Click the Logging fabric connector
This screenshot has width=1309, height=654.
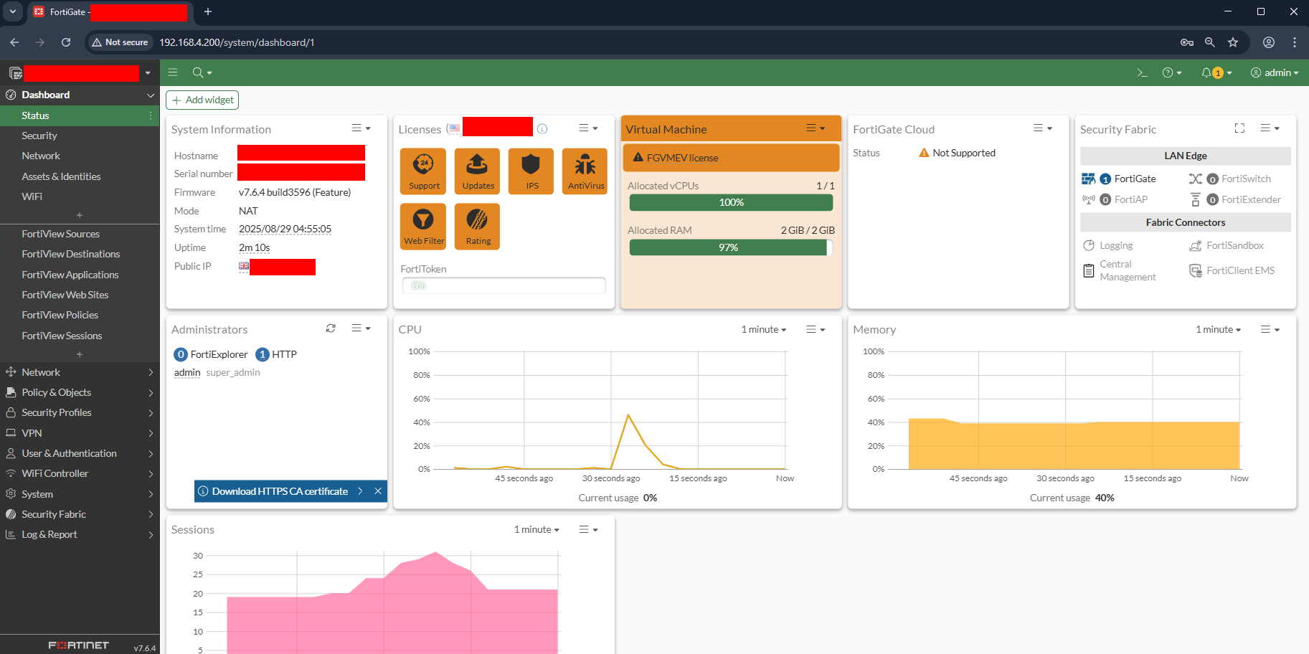1108,245
